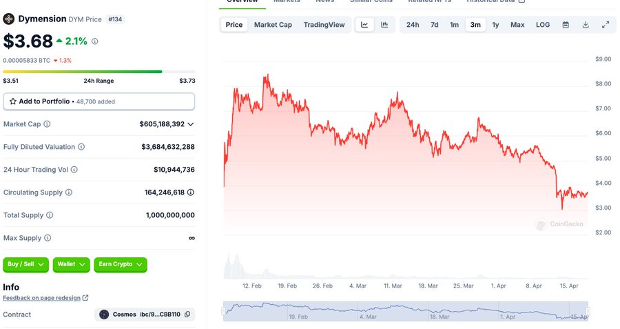Select the 3m time range
The width and height of the screenshot is (620, 329).
pos(475,25)
